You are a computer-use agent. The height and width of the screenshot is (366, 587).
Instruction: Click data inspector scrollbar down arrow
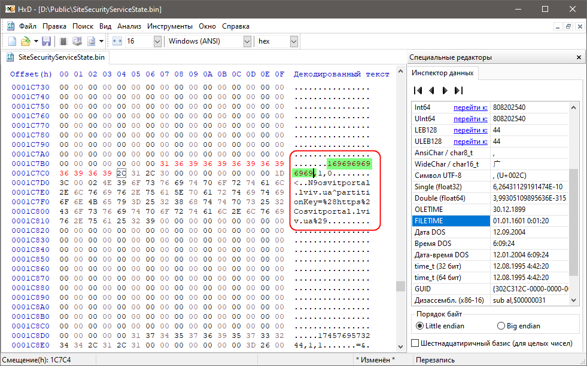[x=573, y=300]
